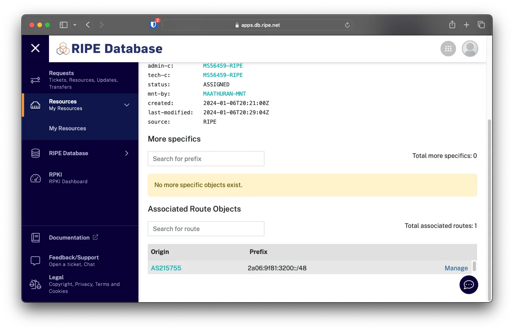The height and width of the screenshot is (331, 514).
Task: Reload the page using the refresh icon
Action: pyautogui.click(x=347, y=25)
